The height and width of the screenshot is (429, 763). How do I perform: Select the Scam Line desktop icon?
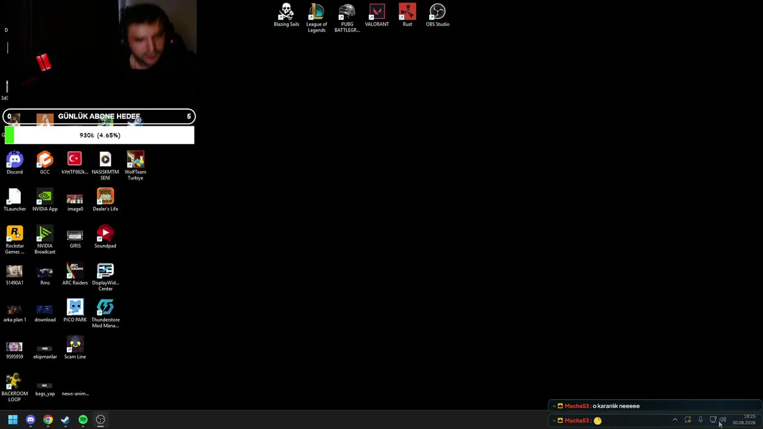pyautogui.click(x=75, y=348)
